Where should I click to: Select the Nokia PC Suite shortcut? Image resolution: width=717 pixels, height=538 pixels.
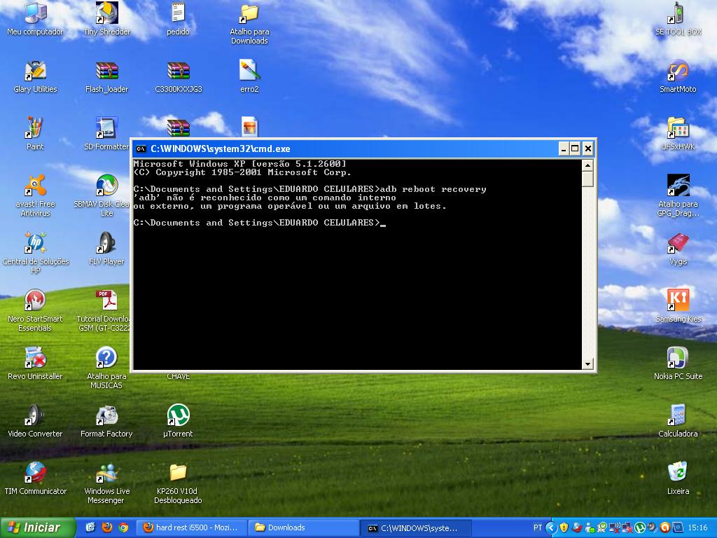(678, 364)
